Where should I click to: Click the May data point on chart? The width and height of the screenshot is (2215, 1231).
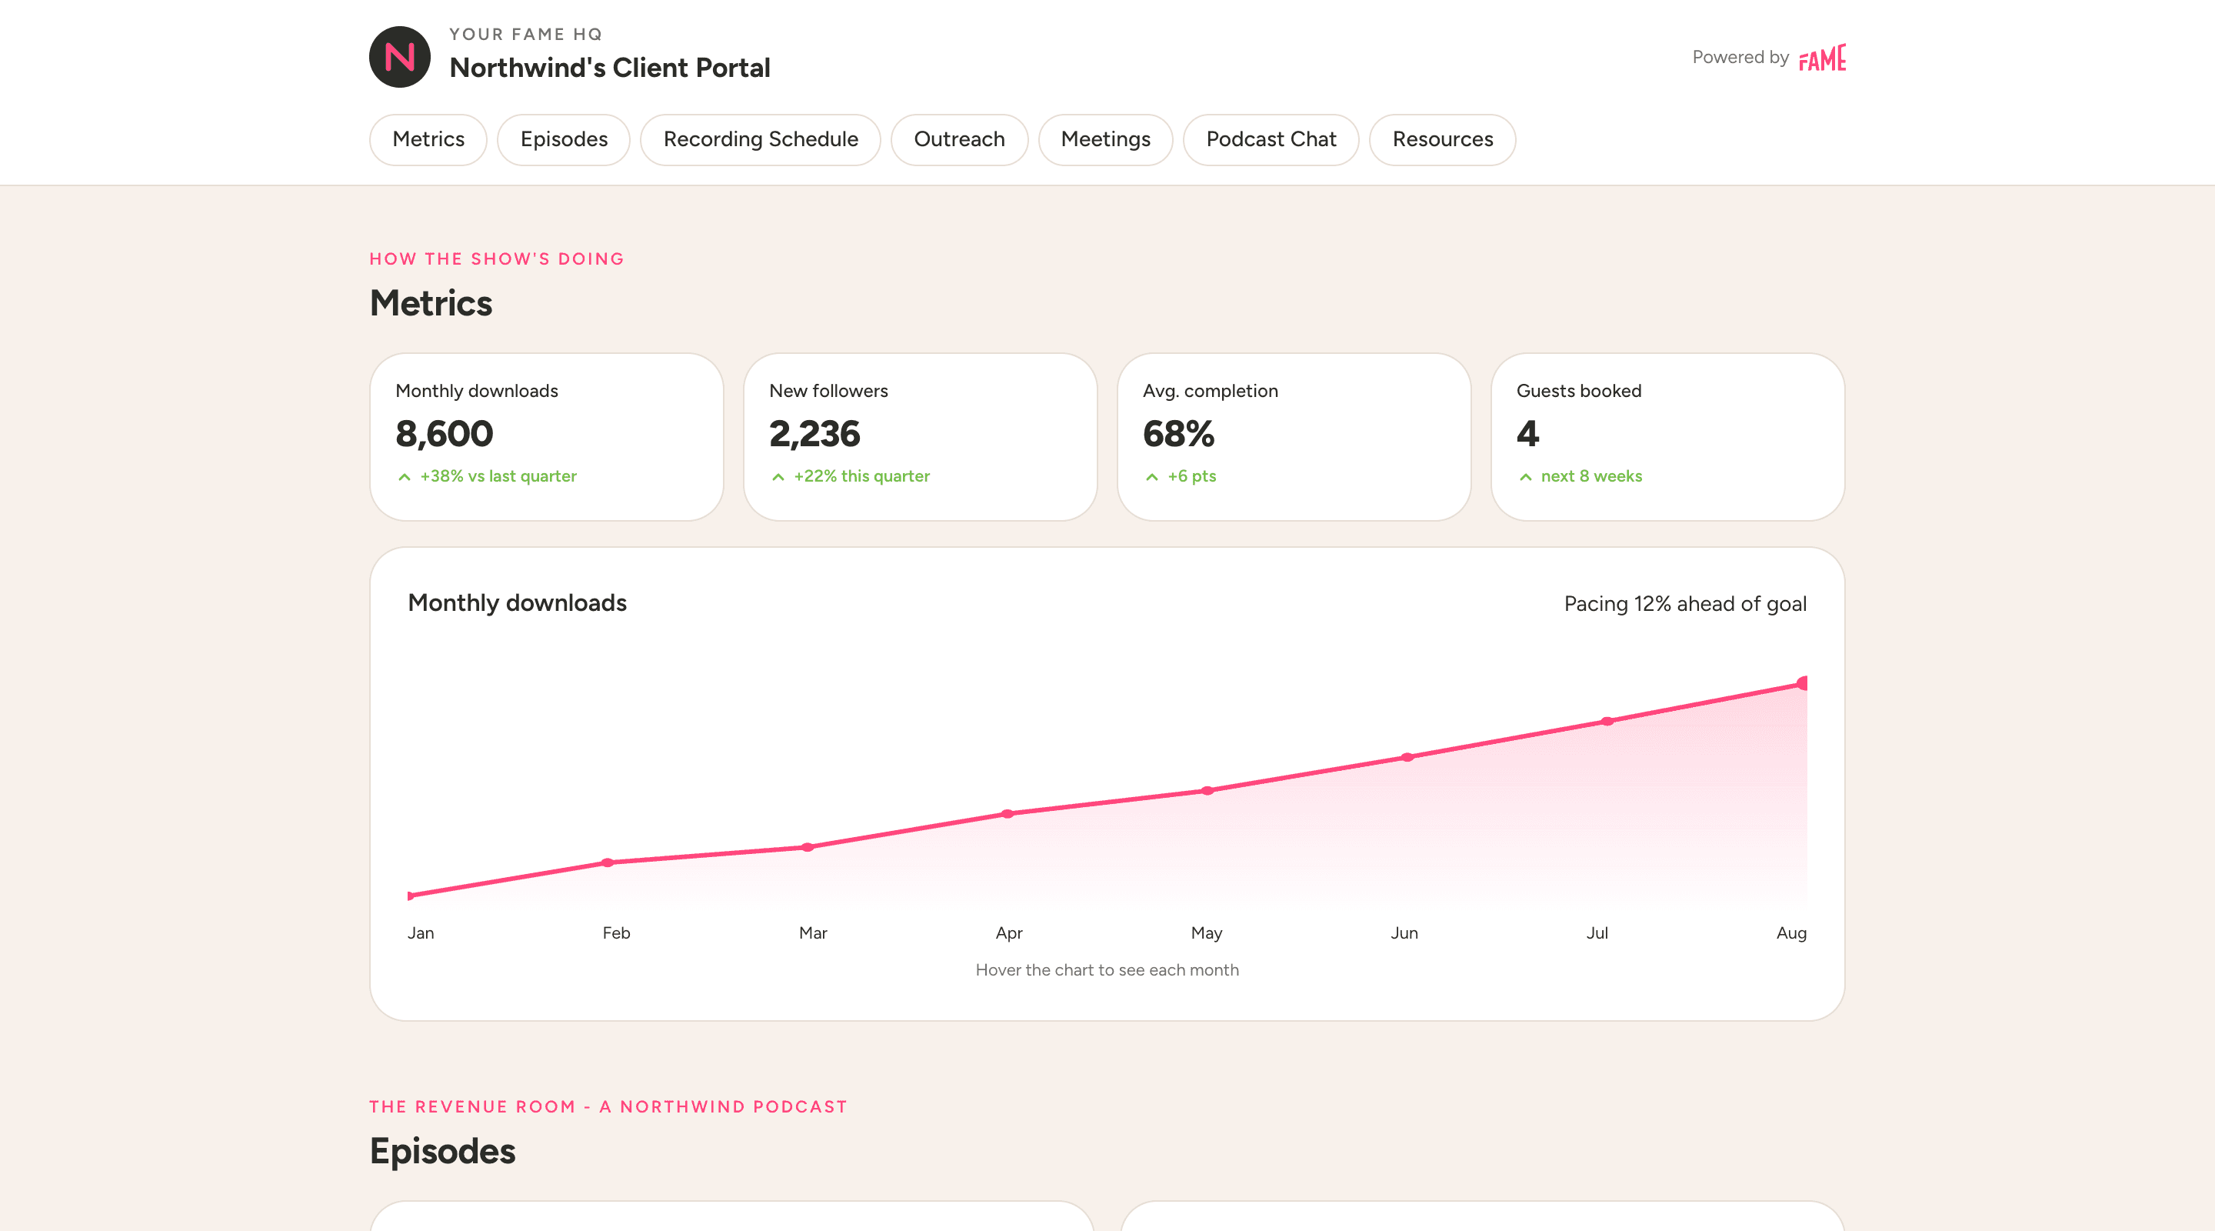[1207, 791]
